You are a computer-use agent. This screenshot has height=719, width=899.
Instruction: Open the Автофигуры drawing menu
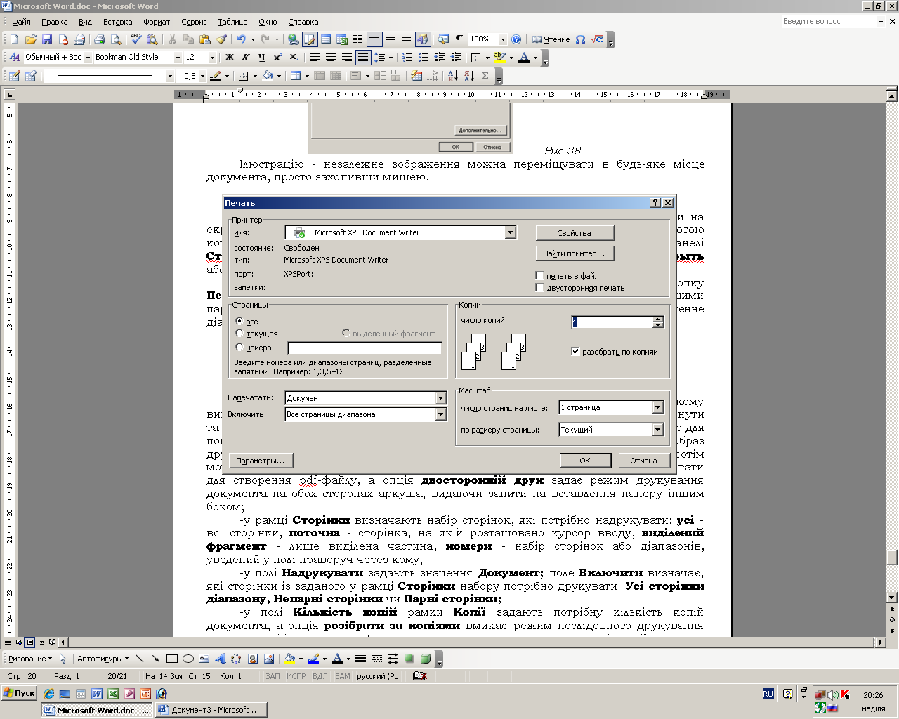click(103, 659)
